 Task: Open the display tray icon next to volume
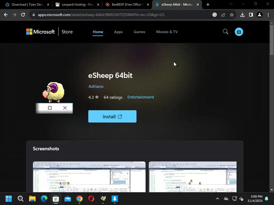(x=234, y=199)
